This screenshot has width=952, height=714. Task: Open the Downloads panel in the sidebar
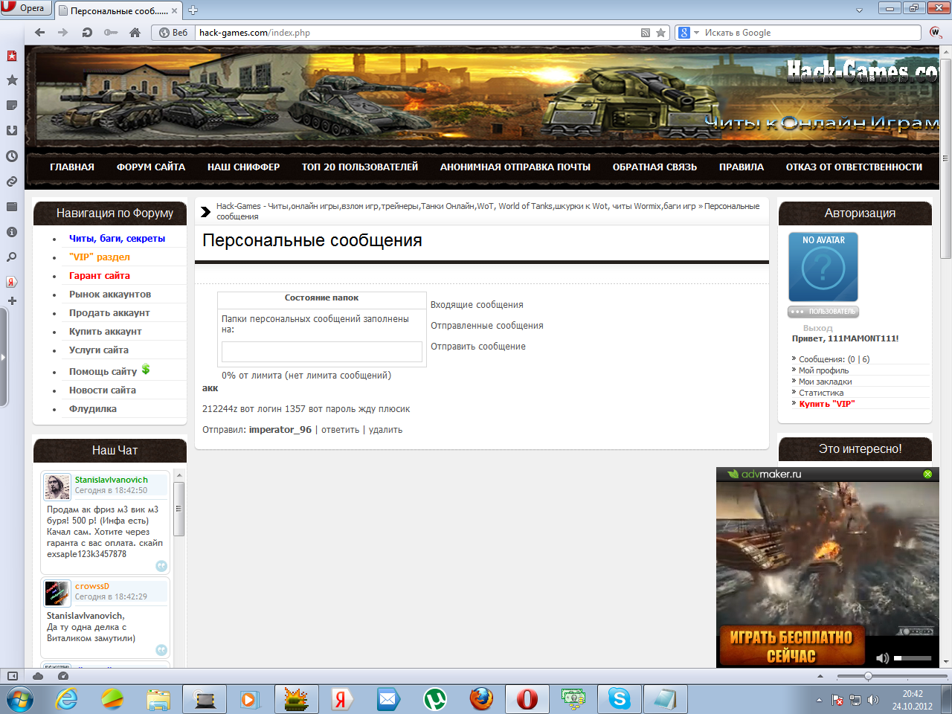tap(12, 131)
